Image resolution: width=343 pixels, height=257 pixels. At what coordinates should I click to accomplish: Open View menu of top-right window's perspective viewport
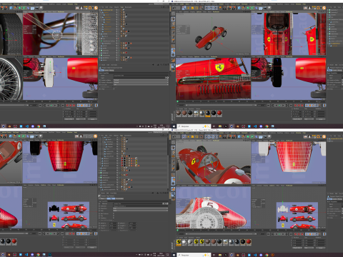tap(180, 11)
